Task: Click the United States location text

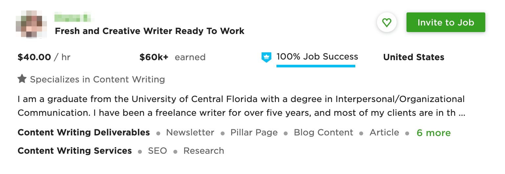Action: (x=414, y=57)
